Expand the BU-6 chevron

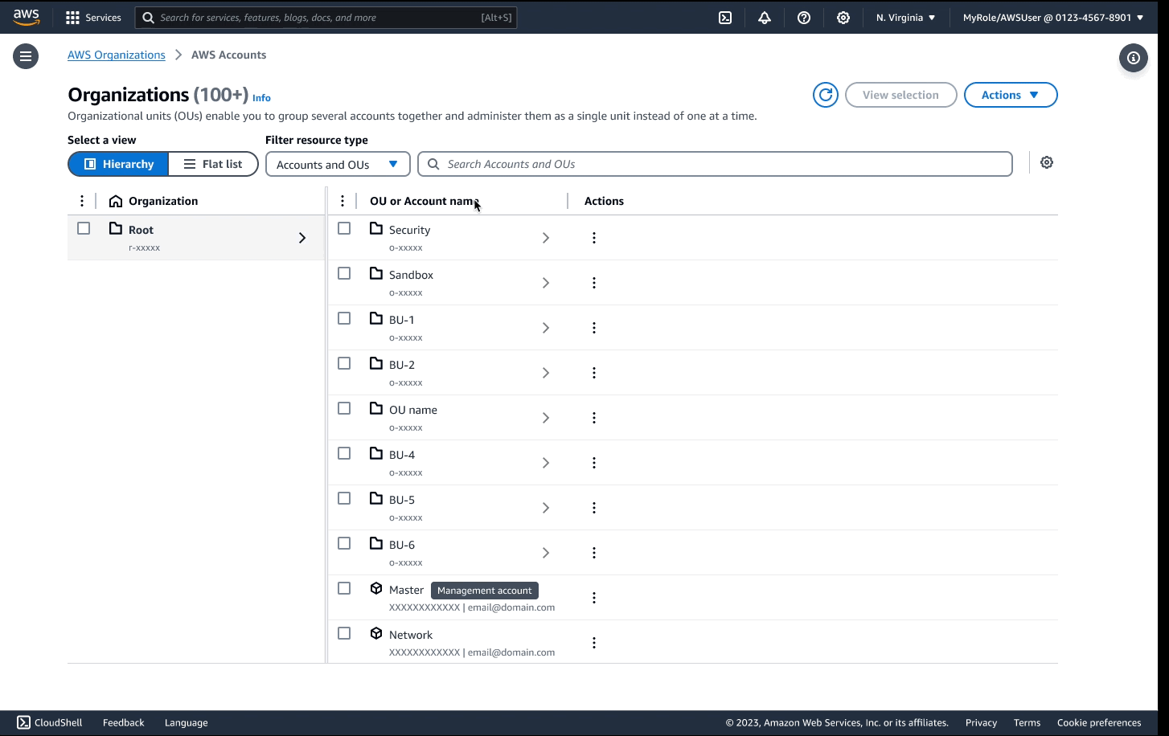click(546, 553)
